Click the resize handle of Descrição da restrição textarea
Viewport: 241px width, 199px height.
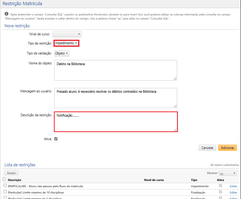click(x=175, y=130)
